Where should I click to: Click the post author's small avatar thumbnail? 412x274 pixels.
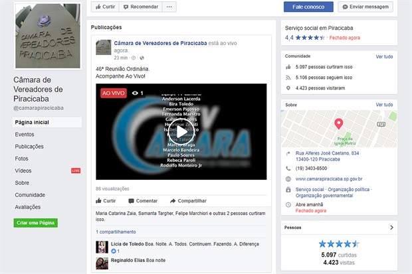[x=103, y=47]
